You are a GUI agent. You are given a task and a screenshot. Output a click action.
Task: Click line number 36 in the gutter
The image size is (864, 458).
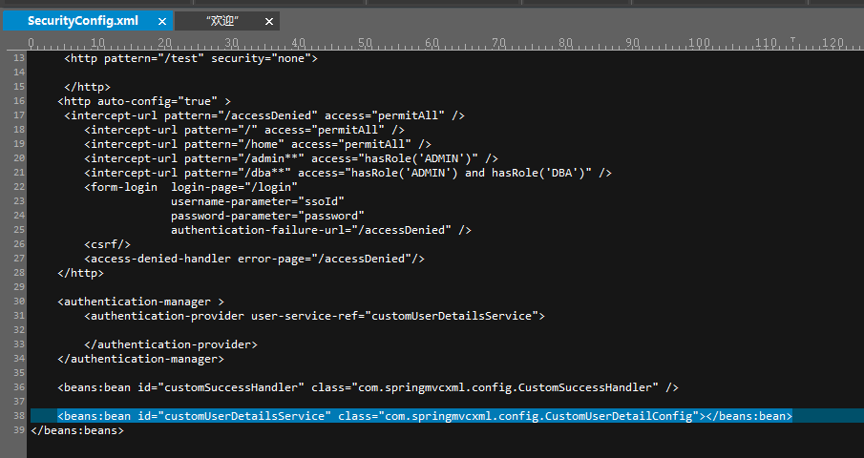tap(19, 387)
